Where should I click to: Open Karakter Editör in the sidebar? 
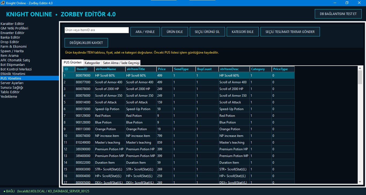coord(29,24)
